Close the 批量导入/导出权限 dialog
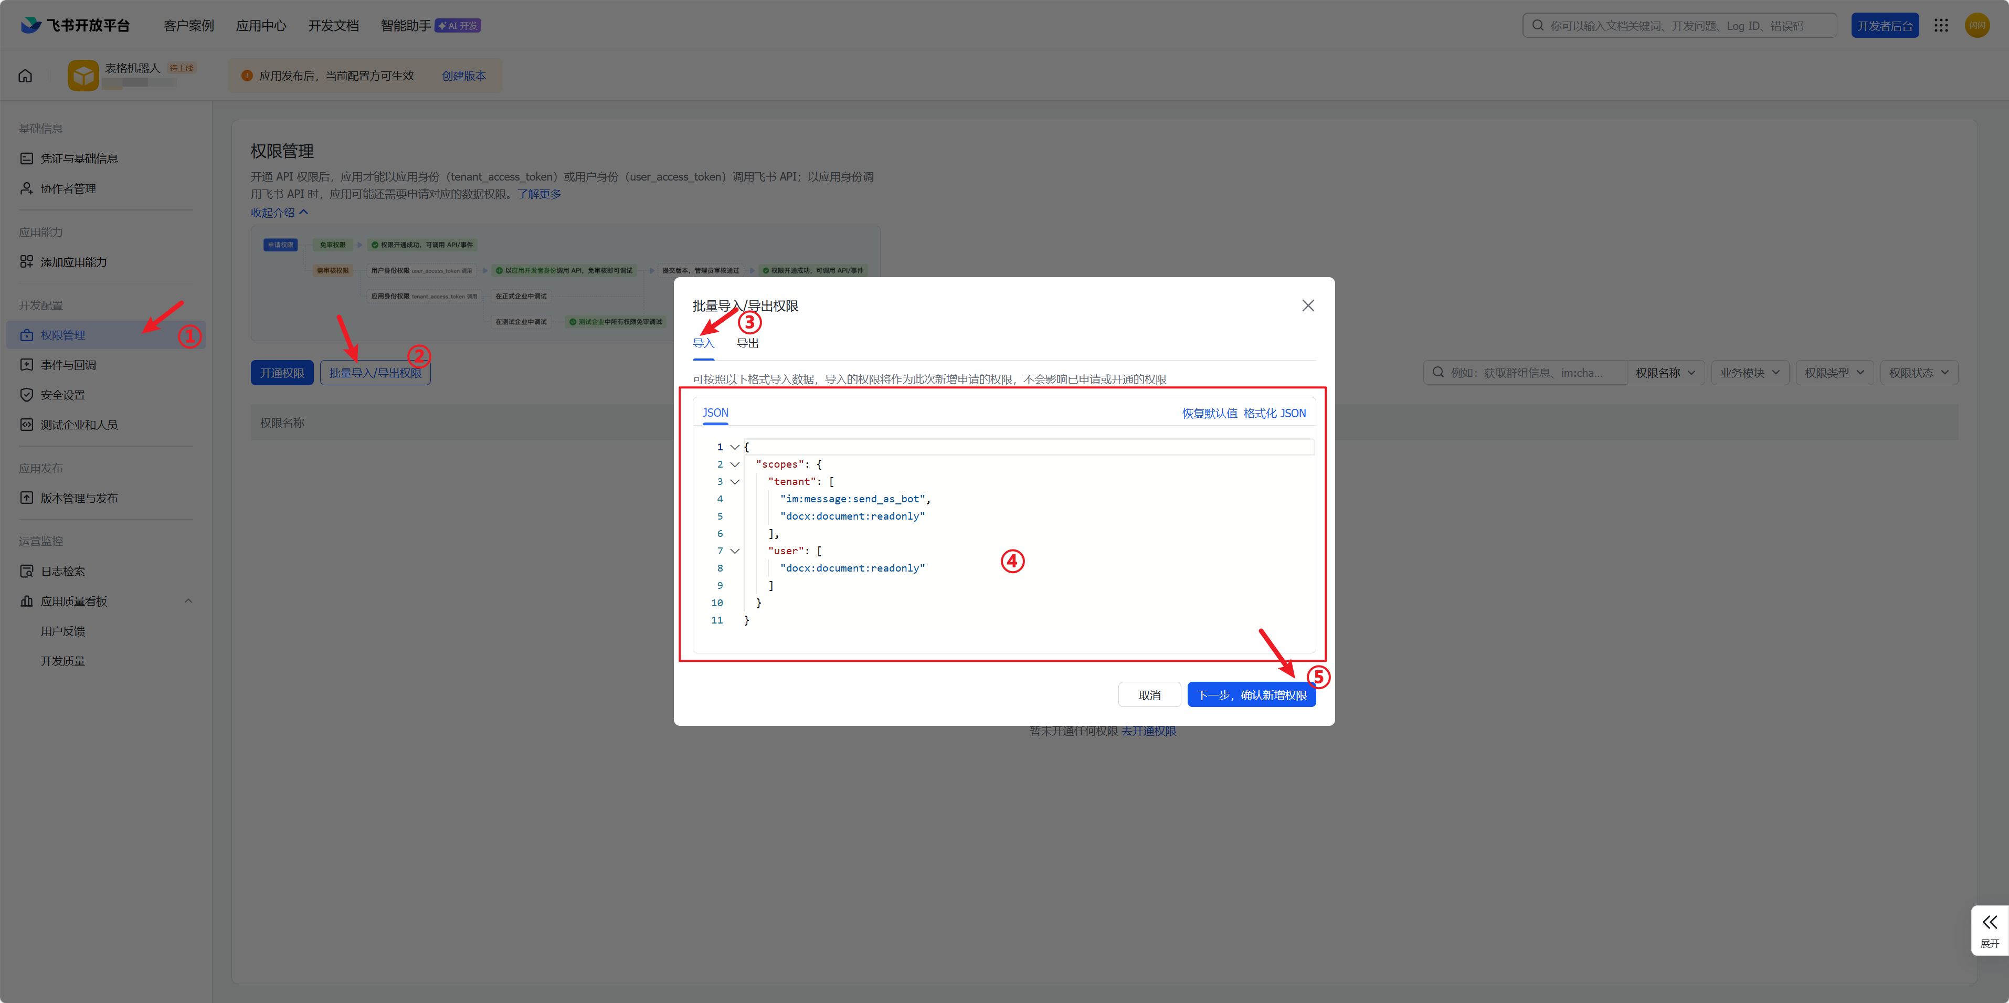Image resolution: width=2009 pixels, height=1003 pixels. (1308, 306)
